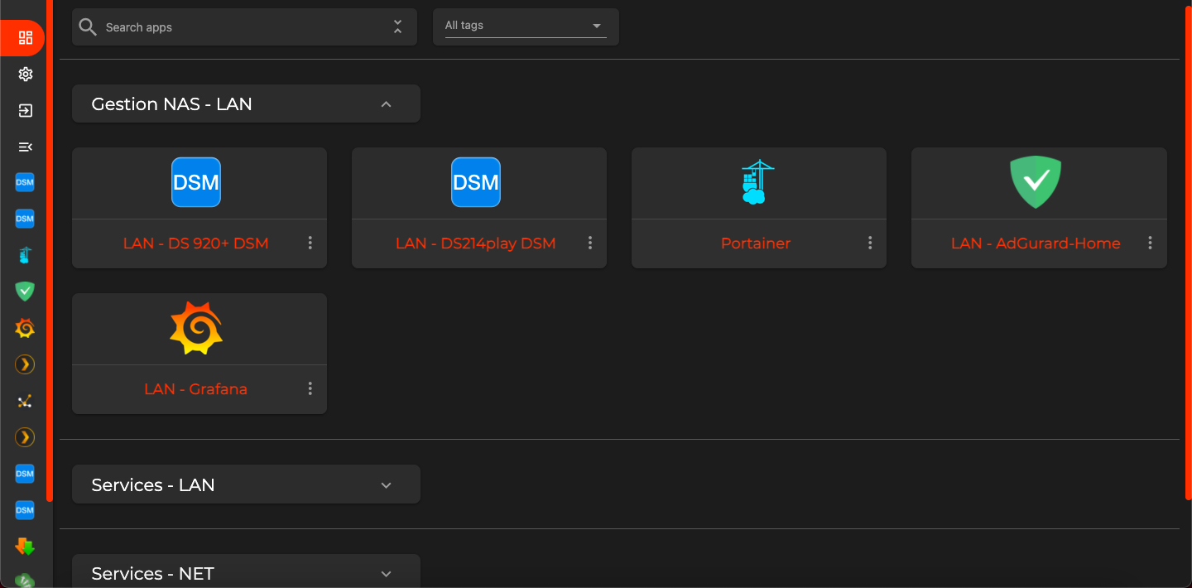
Task: Open options menu for Portainer card
Action: pos(870,243)
